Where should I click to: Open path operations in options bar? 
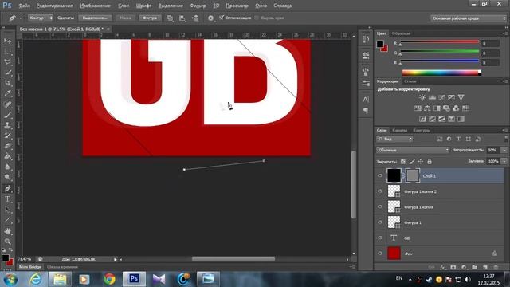coord(170,18)
